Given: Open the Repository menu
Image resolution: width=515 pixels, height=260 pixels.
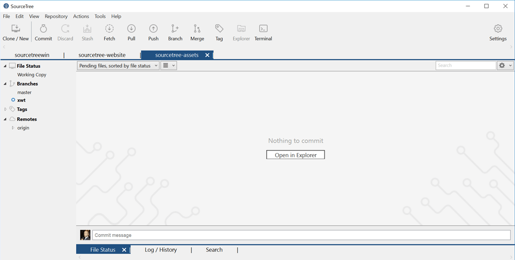Looking at the screenshot, I should click(x=56, y=17).
